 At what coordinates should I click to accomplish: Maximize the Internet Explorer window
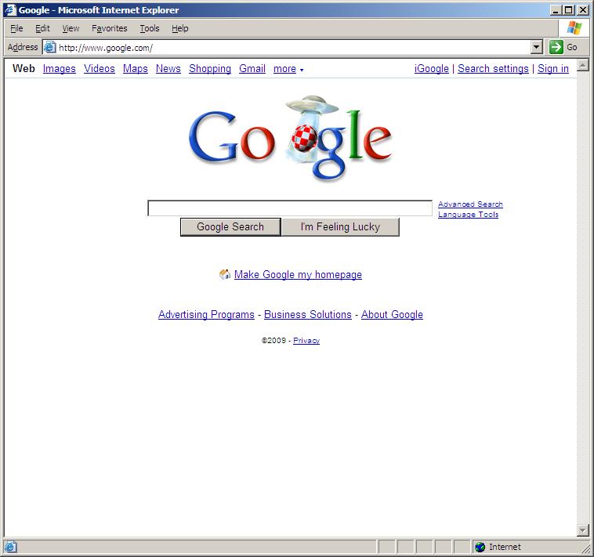(569, 10)
